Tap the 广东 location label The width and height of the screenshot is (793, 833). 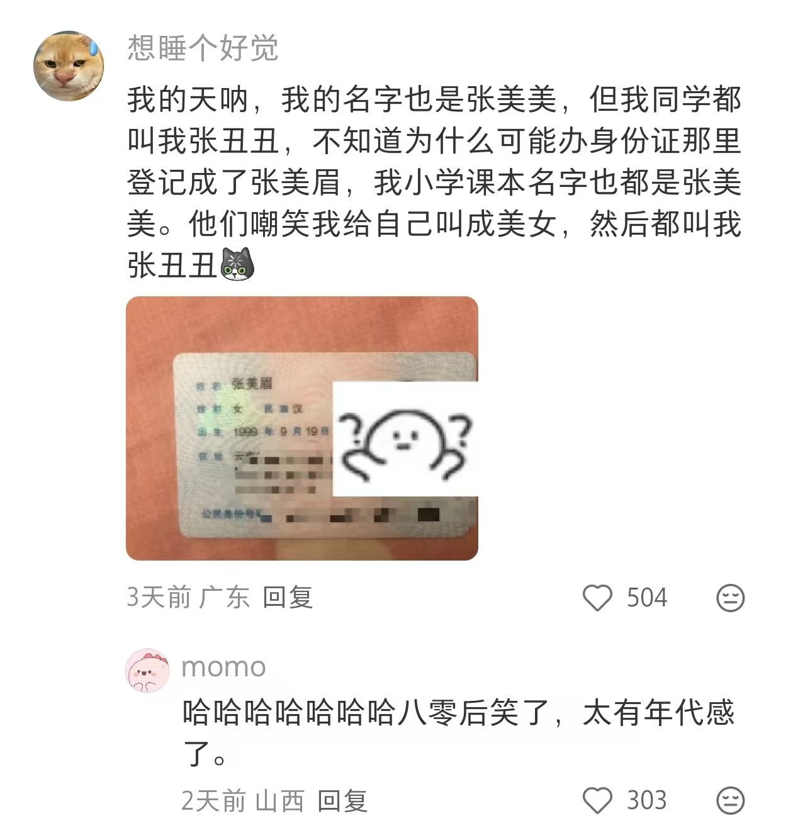(x=225, y=597)
